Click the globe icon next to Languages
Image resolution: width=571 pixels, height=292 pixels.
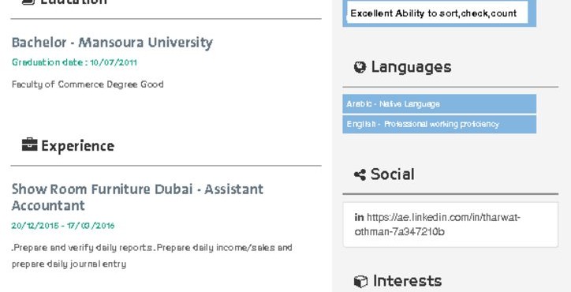coord(360,67)
